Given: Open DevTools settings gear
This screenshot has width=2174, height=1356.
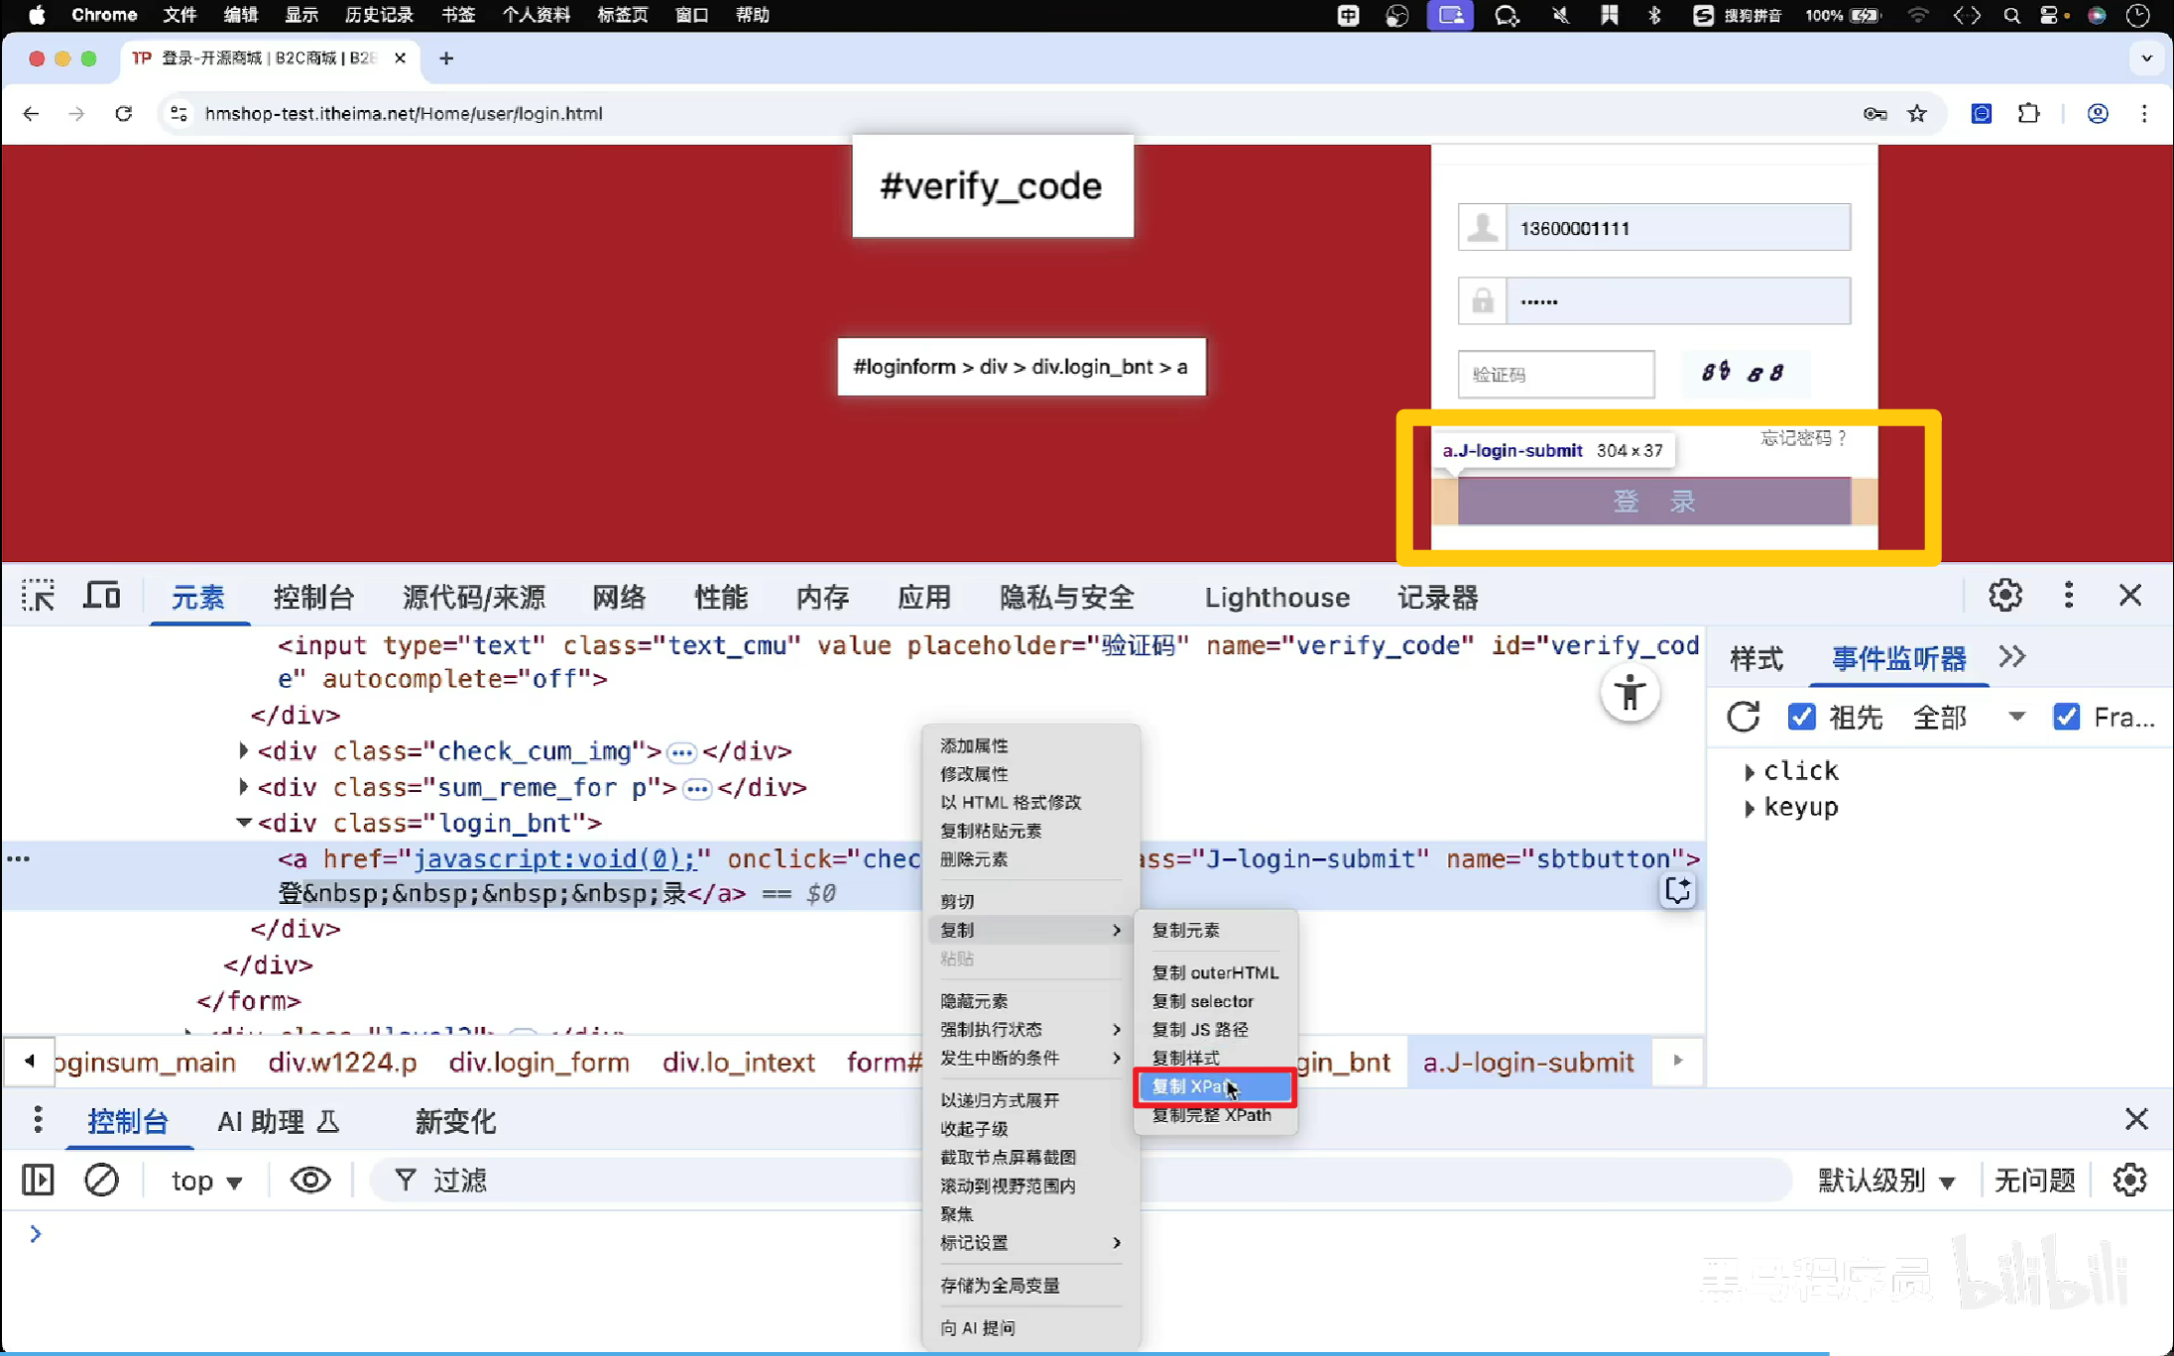Looking at the screenshot, I should pos(2005,596).
